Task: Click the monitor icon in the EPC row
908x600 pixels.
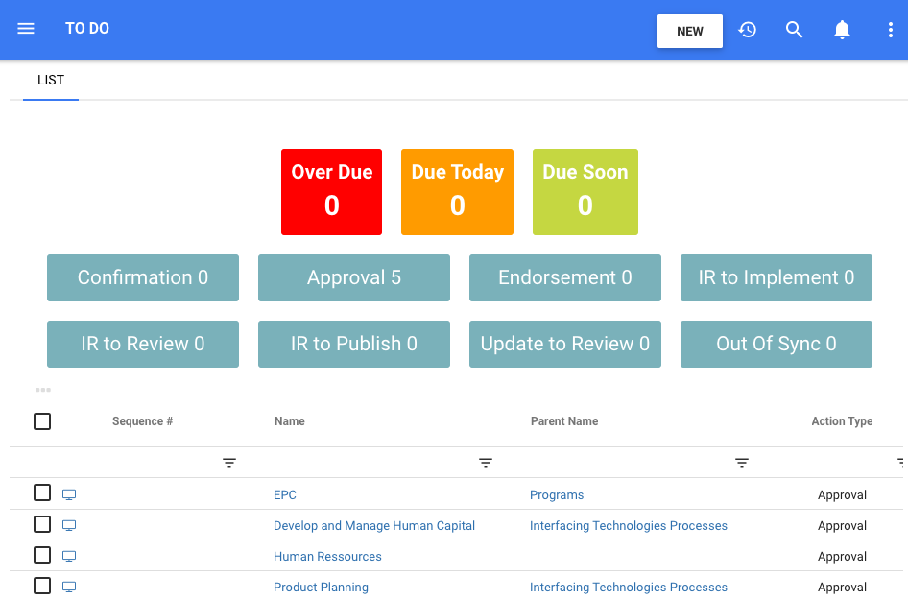Action: point(69,494)
